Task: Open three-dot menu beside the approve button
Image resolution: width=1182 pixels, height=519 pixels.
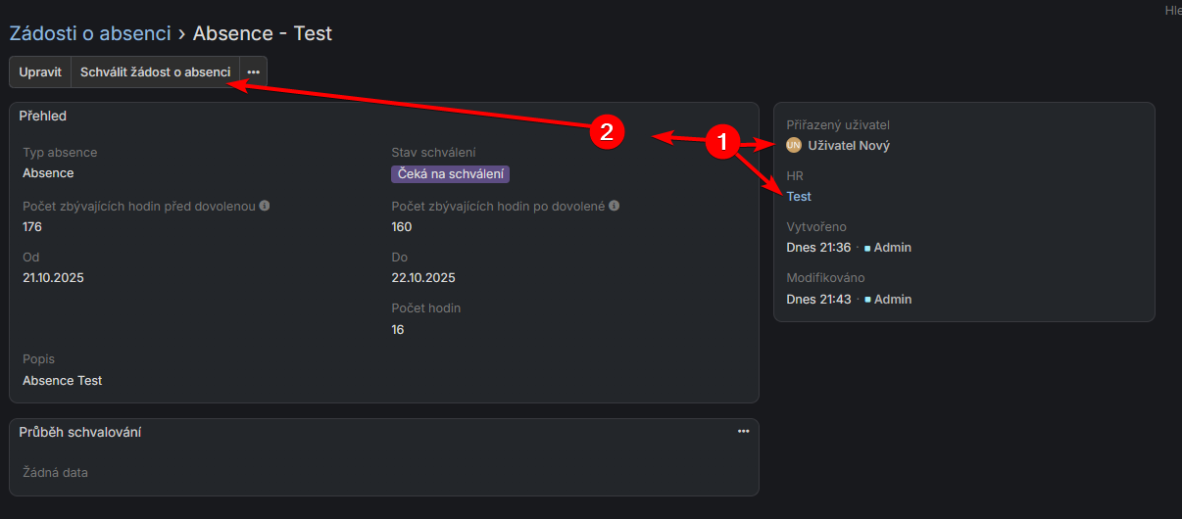Action: (x=254, y=72)
